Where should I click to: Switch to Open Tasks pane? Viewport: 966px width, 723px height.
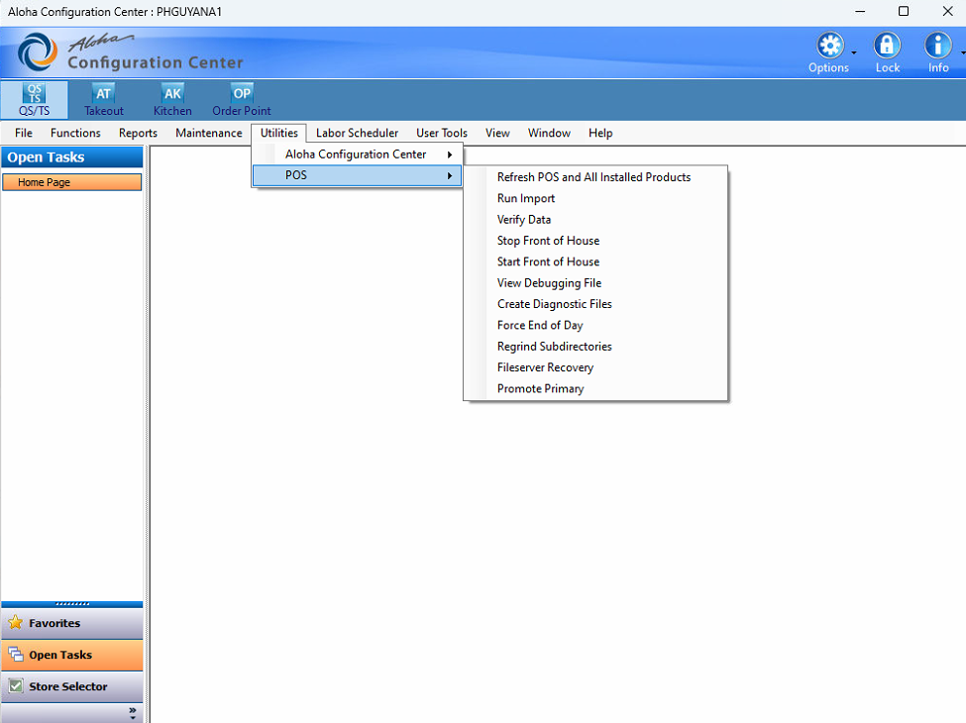tap(72, 655)
